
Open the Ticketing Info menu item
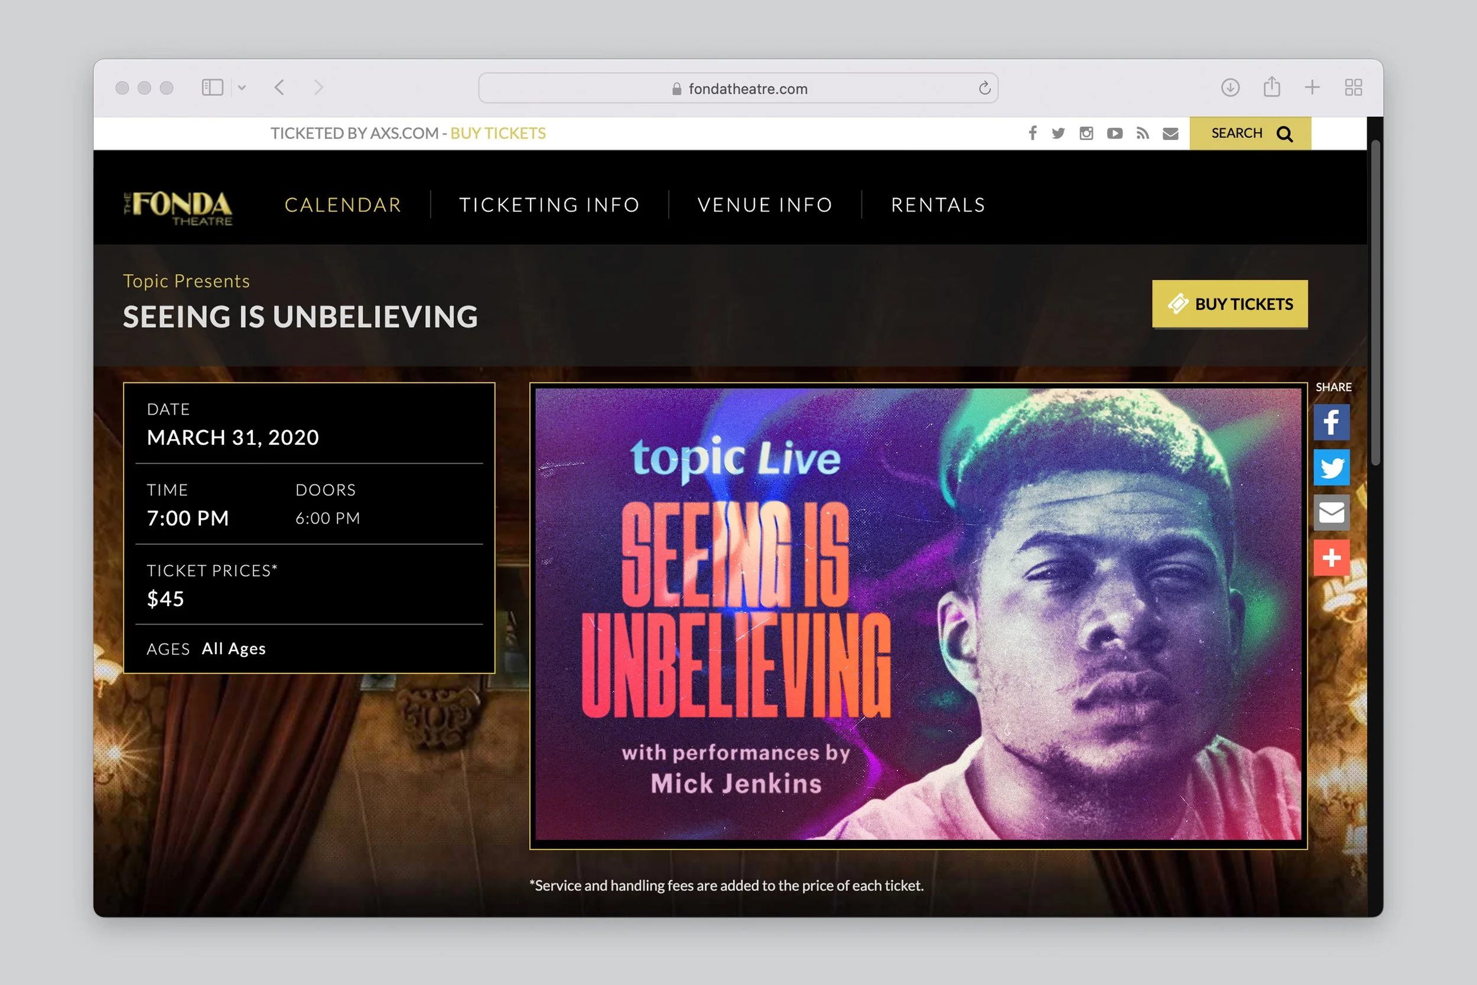(x=549, y=205)
